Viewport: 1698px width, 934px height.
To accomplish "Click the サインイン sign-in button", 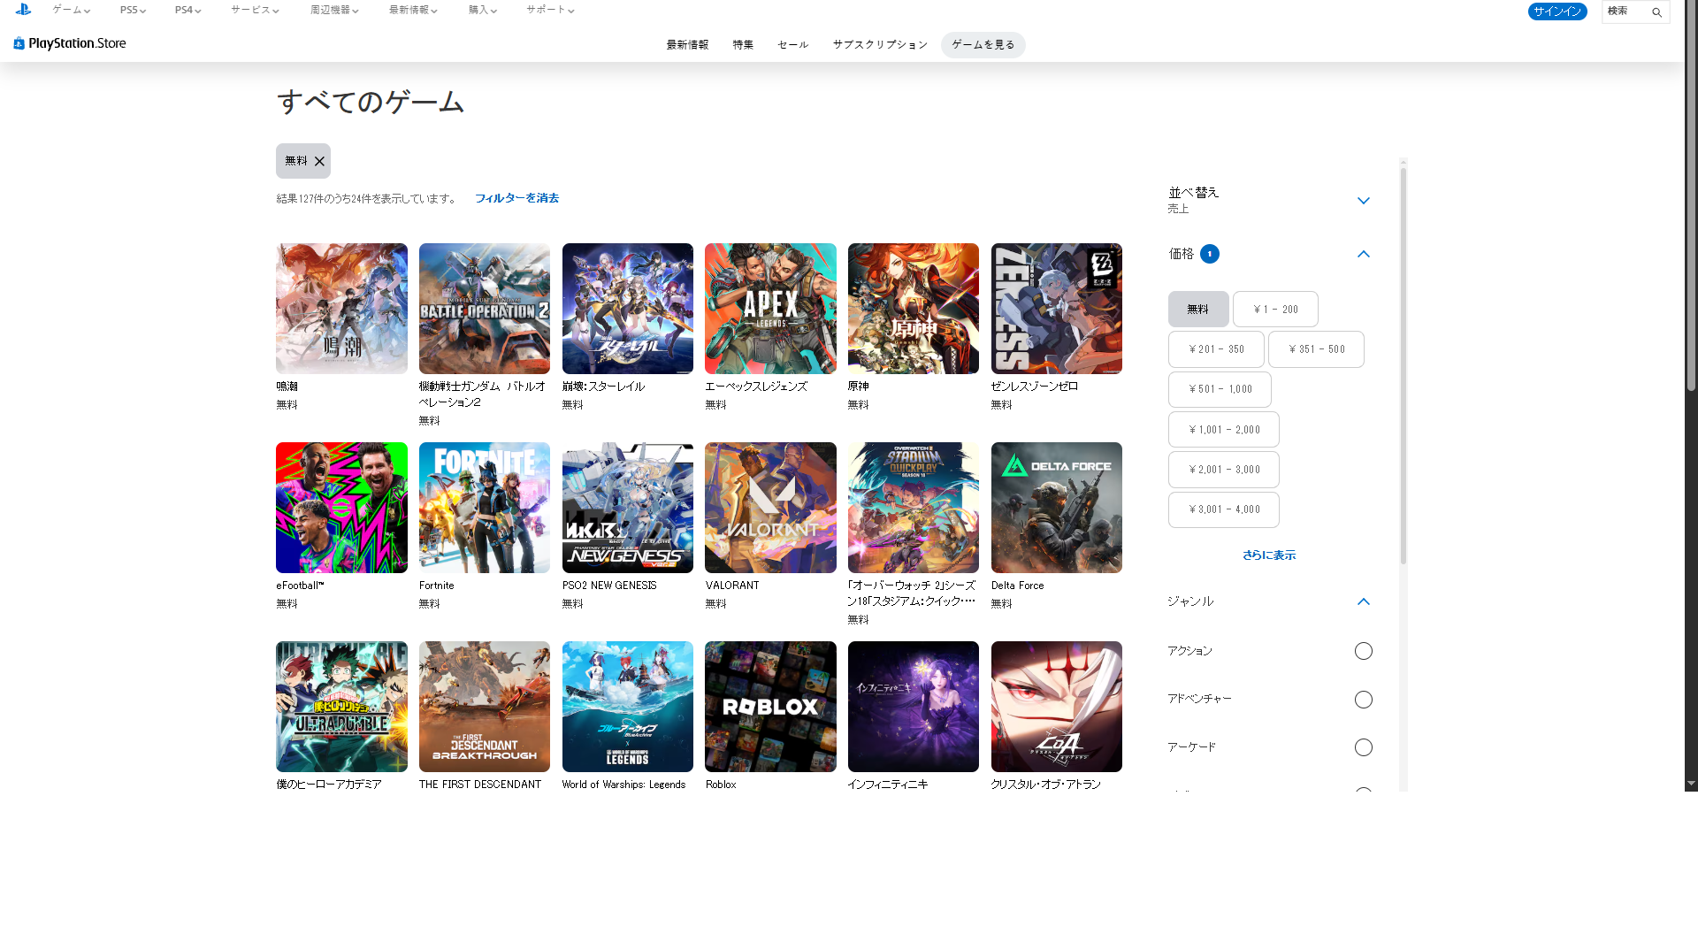I will coord(1556,11).
